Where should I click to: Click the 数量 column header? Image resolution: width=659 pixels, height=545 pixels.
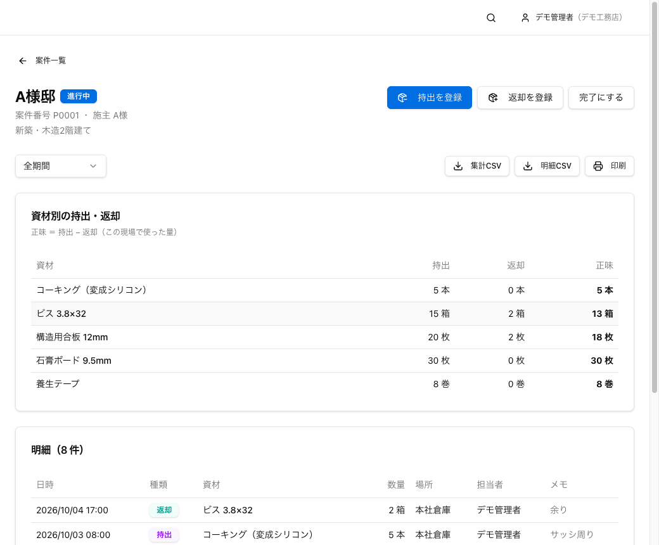(x=396, y=485)
